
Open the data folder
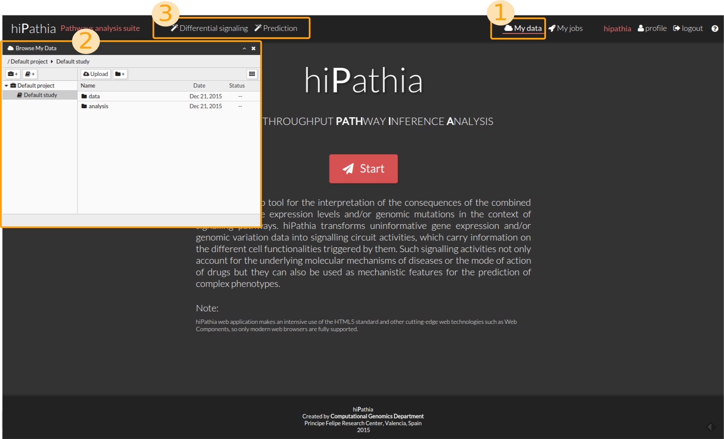(x=94, y=96)
